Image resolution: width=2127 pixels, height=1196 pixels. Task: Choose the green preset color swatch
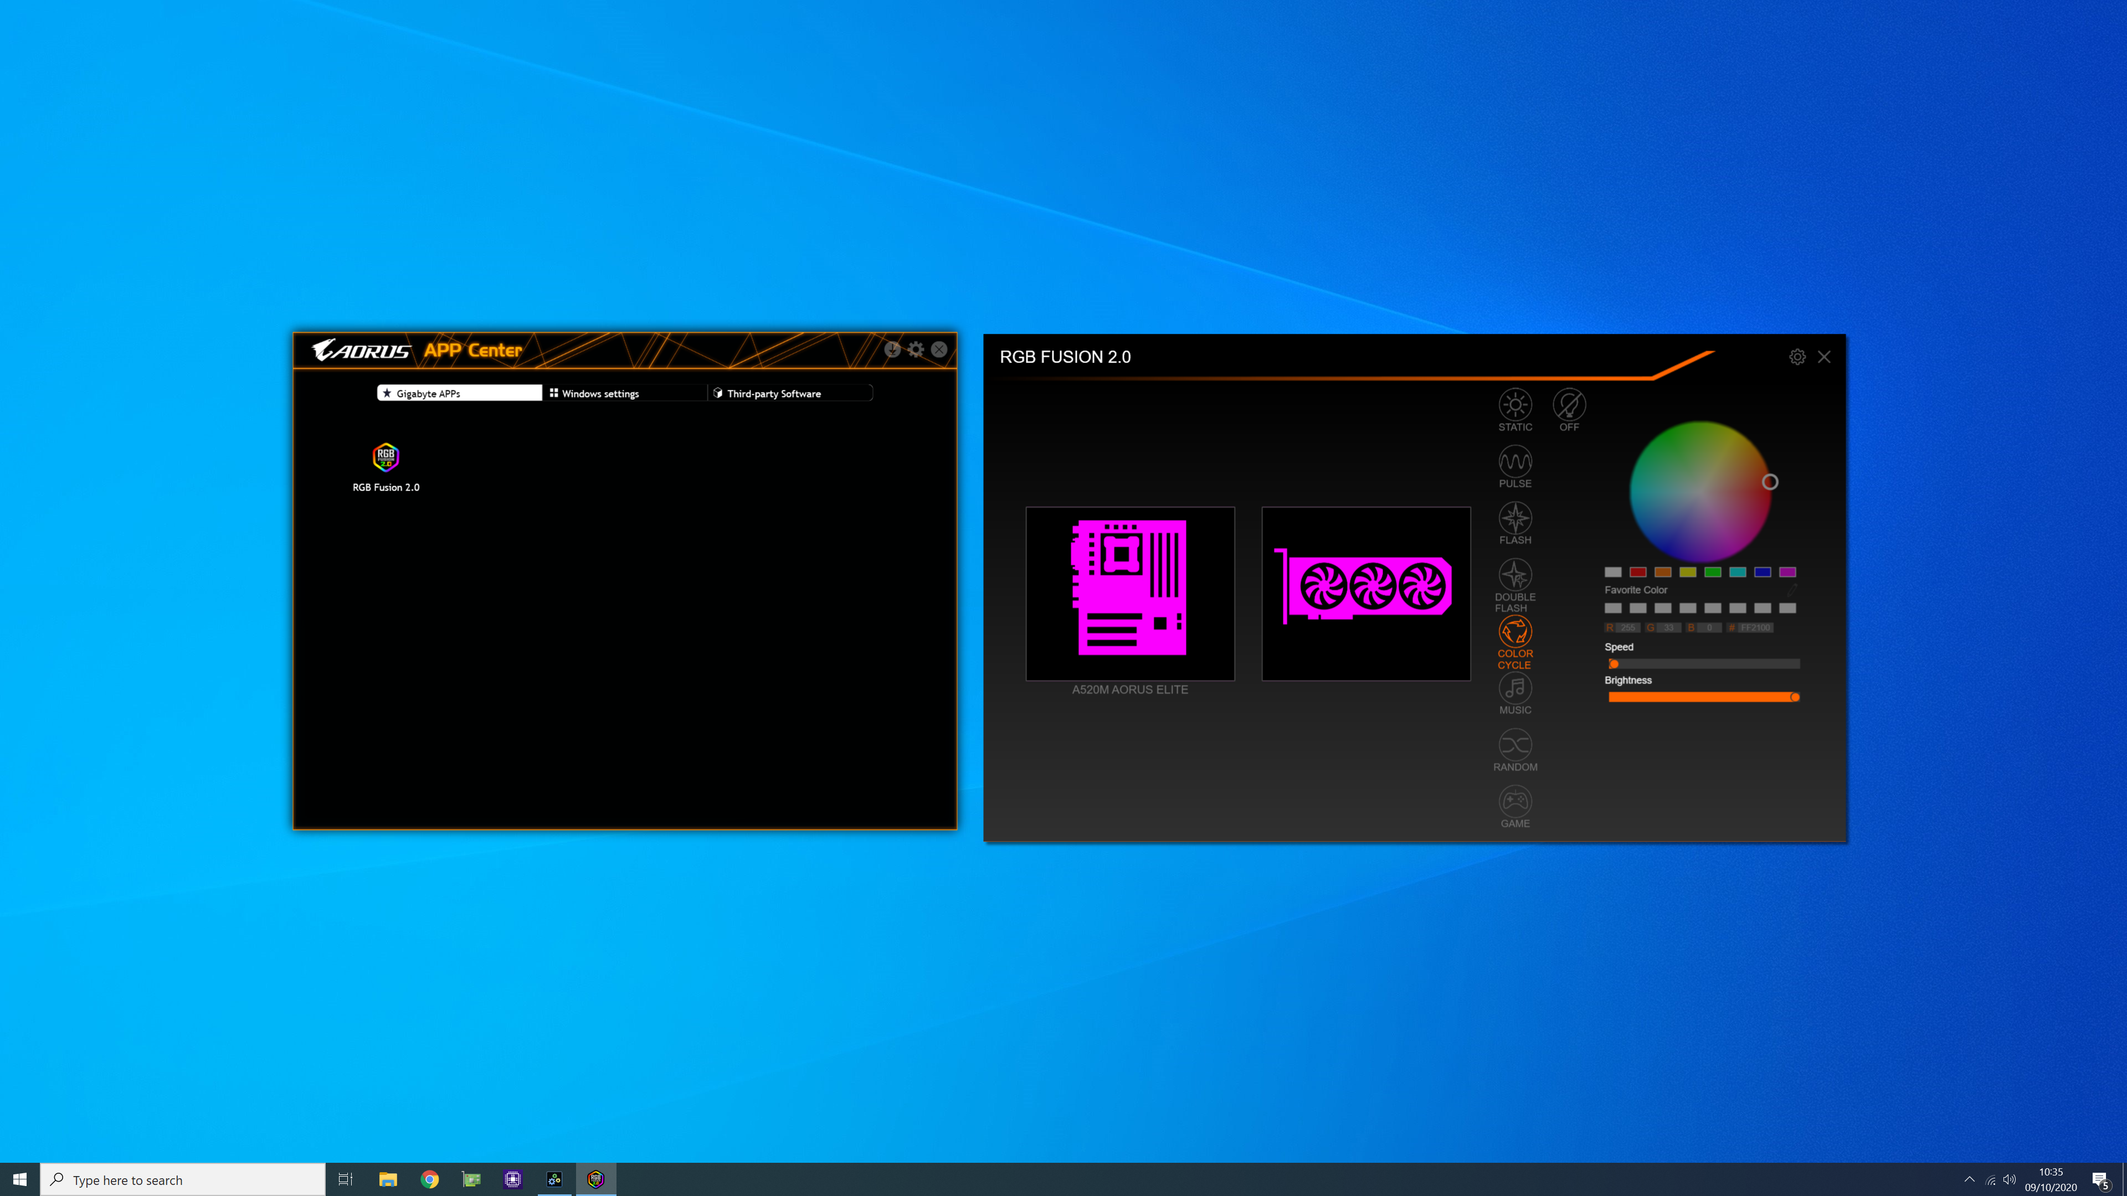[x=1713, y=572]
